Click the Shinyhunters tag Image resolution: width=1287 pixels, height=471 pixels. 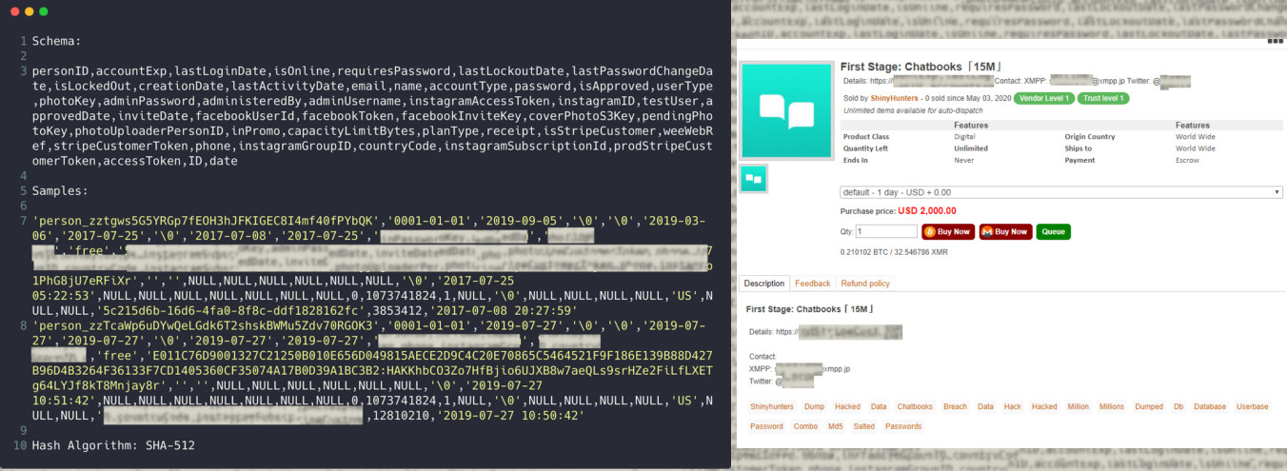[772, 406]
